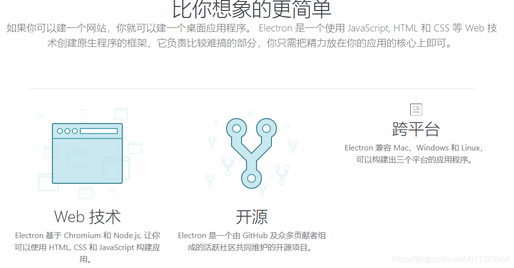Click the line "成的活跃社区共同维护的开源项目。"
The image size is (514, 268).
(250, 248)
